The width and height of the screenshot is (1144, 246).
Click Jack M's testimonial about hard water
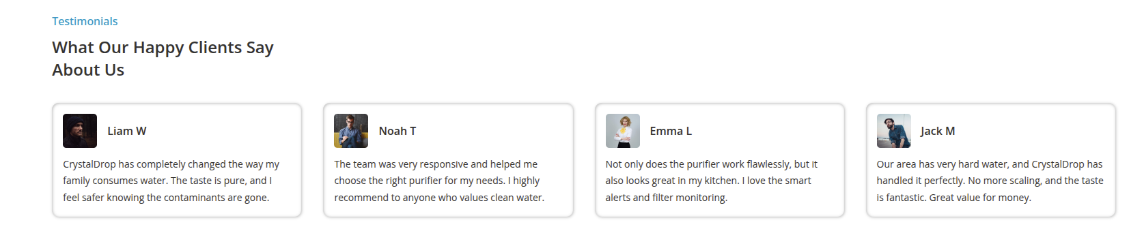990,181
